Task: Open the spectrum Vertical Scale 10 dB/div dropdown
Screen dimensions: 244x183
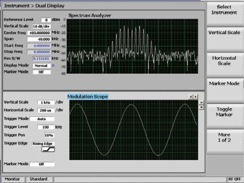Action: coord(41,26)
